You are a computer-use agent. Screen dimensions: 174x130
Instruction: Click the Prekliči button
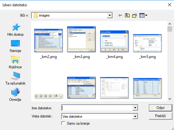click(x=160, y=116)
